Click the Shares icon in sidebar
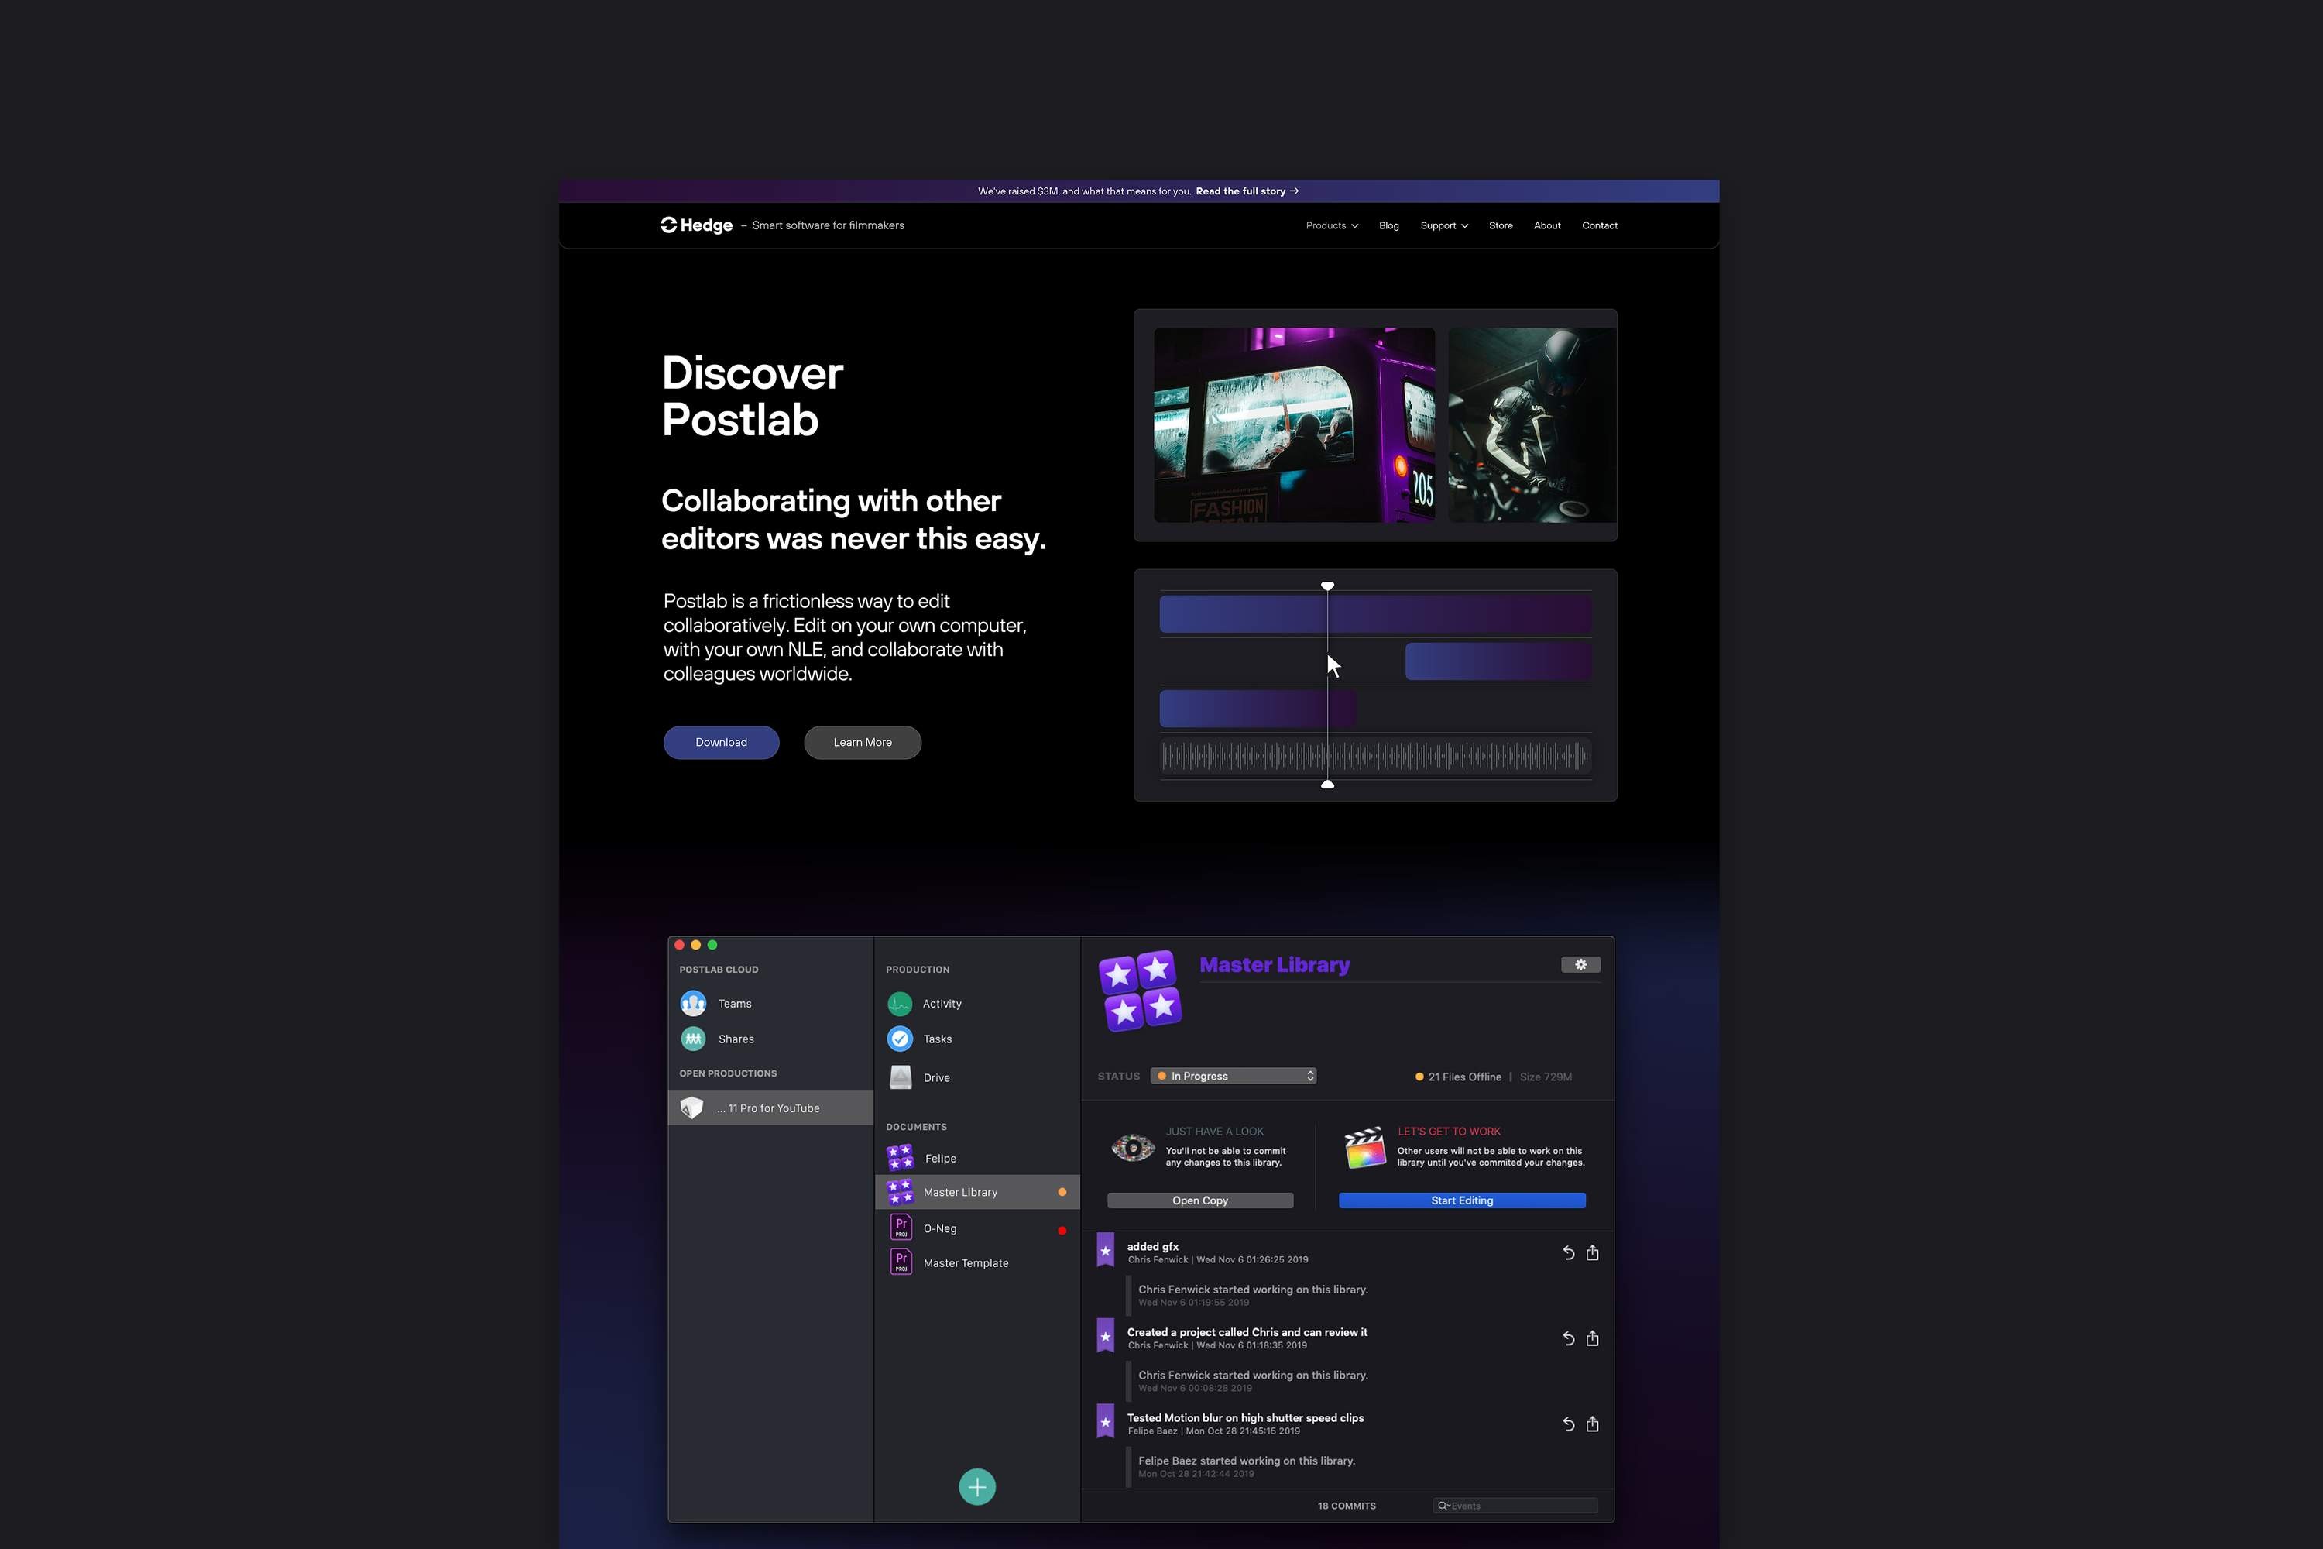Image resolution: width=2323 pixels, height=1549 pixels. [x=695, y=1037]
